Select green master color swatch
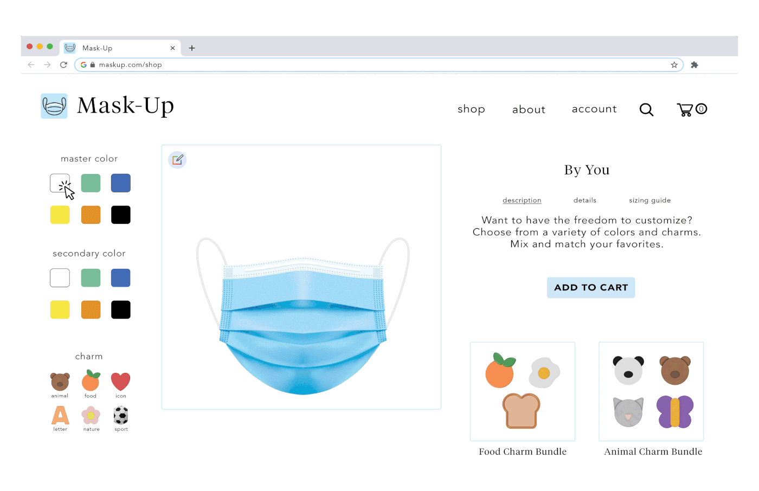 [91, 183]
